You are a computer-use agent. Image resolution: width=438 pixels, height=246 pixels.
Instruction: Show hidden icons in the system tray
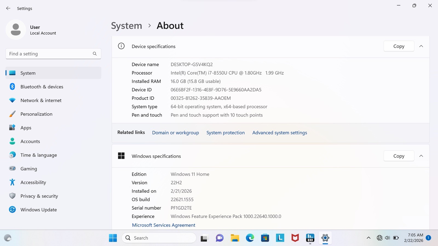click(x=369, y=238)
